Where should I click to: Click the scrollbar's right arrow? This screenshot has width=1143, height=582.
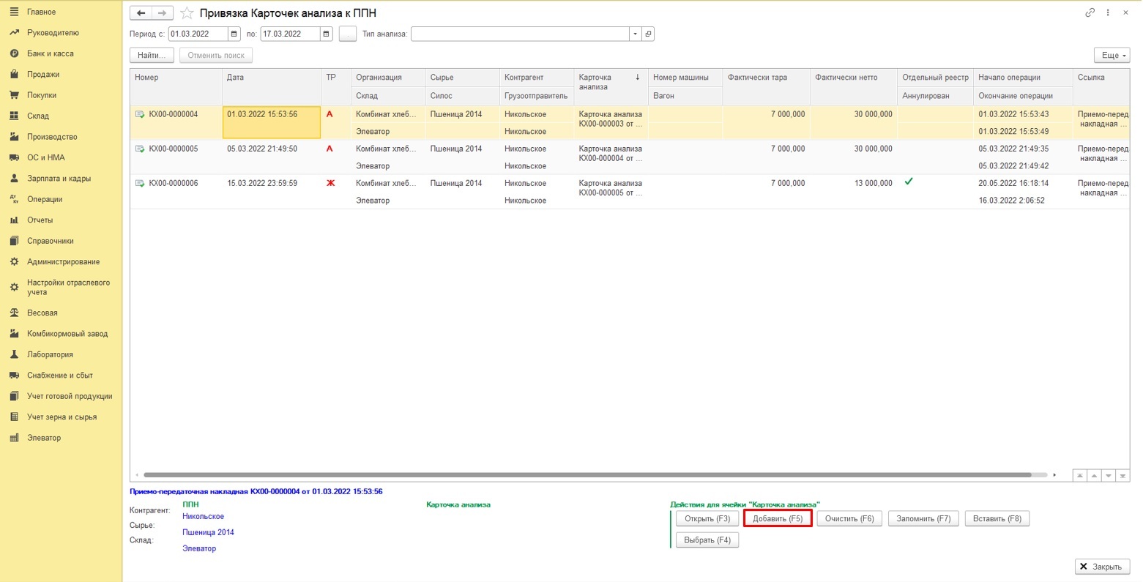(x=1054, y=475)
